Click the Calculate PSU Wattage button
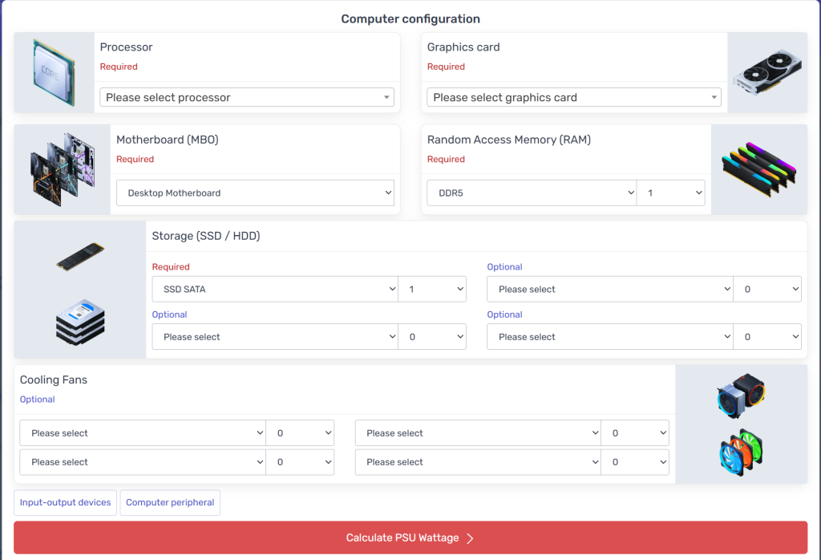 tap(410, 538)
